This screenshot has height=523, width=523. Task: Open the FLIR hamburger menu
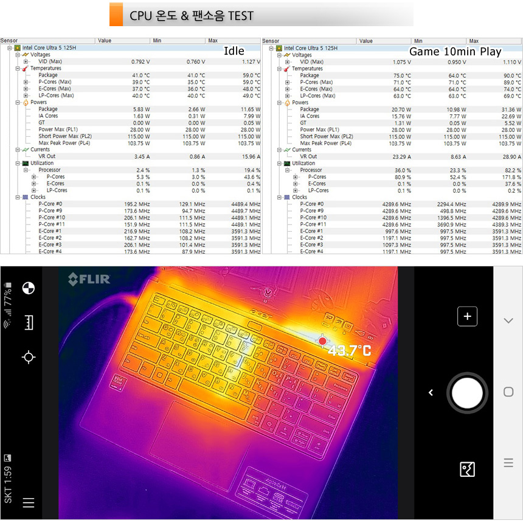pos(28,502)
